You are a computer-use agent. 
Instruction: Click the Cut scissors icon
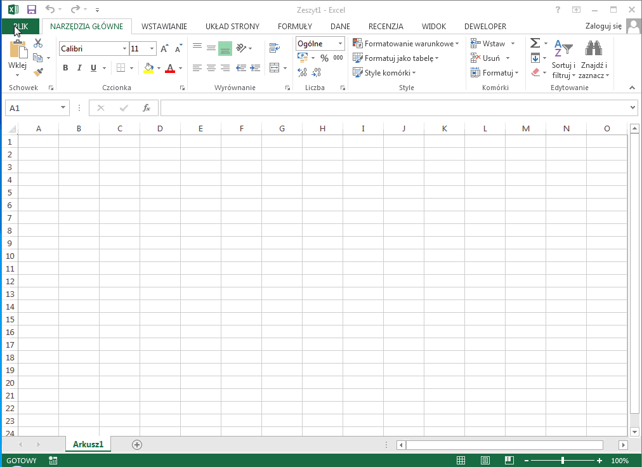[38, 43]
